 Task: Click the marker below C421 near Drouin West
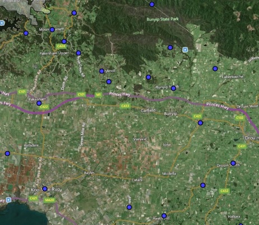pyautogui.click(x=200, y=123)
